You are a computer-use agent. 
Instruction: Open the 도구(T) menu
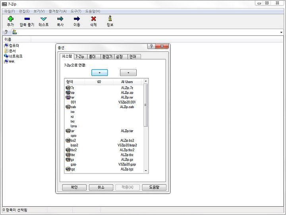pyautogui.click(x=76, y=11)
